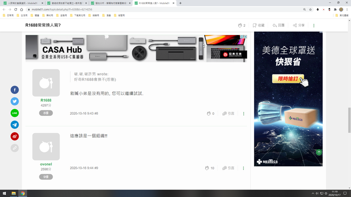
Task: Open 分享 share option in header
Action: (x=299, y=25)
